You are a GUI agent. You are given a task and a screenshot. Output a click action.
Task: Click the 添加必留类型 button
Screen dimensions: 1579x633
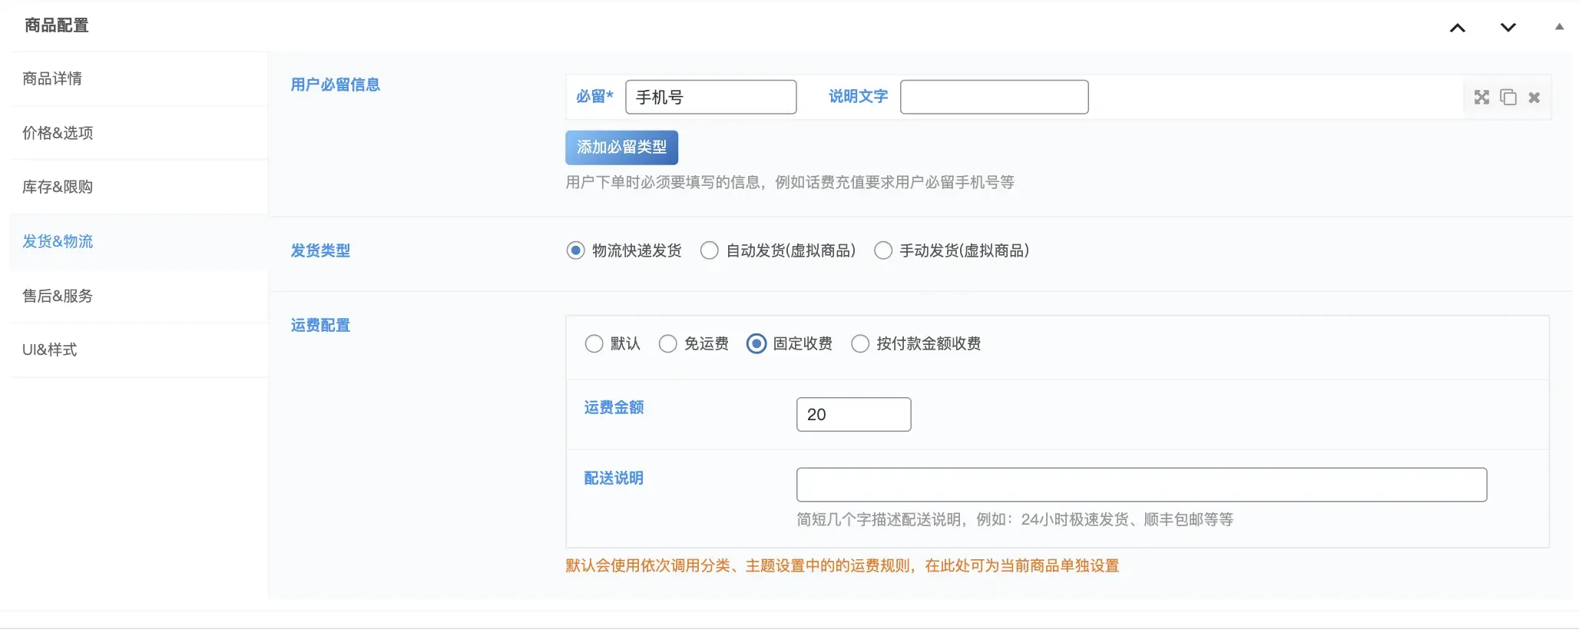pos(621,147)
